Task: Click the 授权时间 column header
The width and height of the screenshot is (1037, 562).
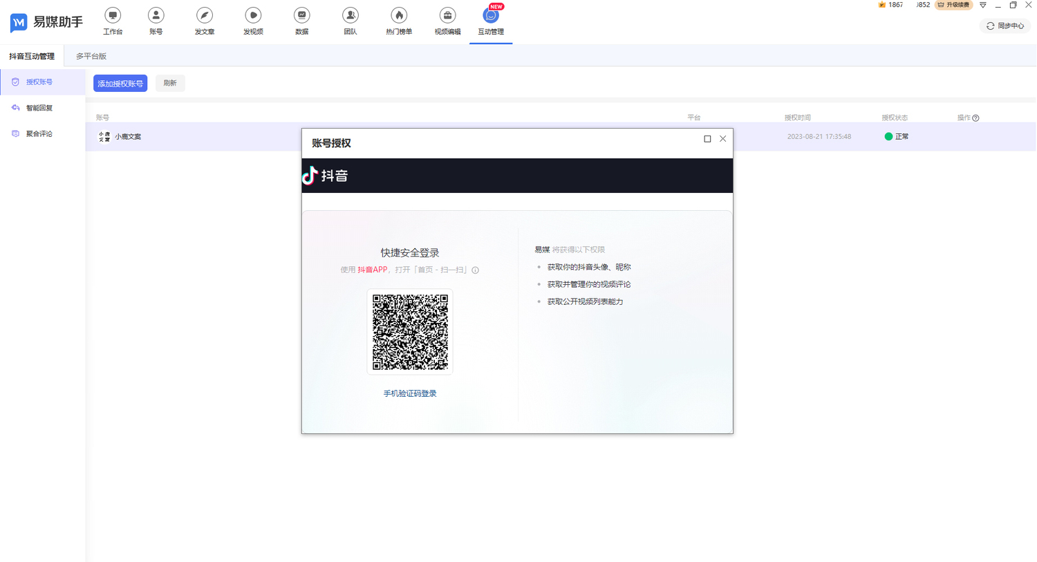Action: pos(798,118)
